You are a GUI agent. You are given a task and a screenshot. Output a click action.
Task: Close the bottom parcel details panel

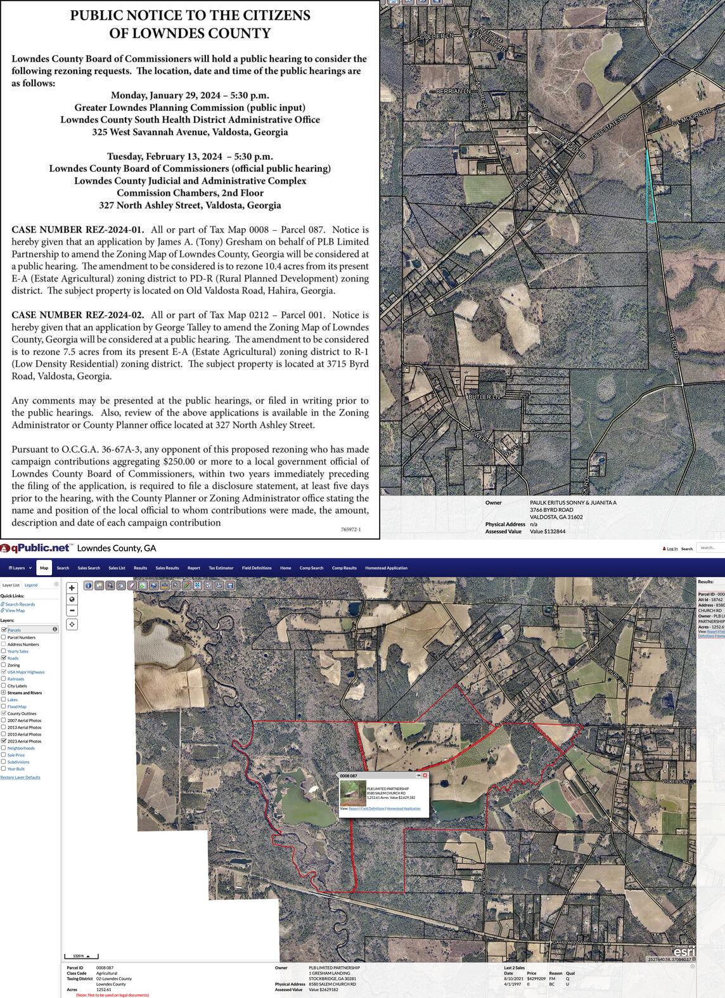point(692,966)
